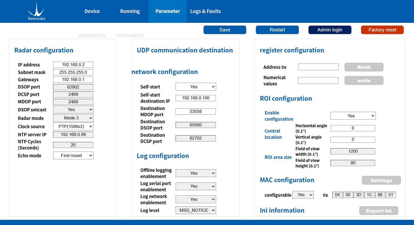Click the ROI Horizontal angle field

tap(353, 128)
